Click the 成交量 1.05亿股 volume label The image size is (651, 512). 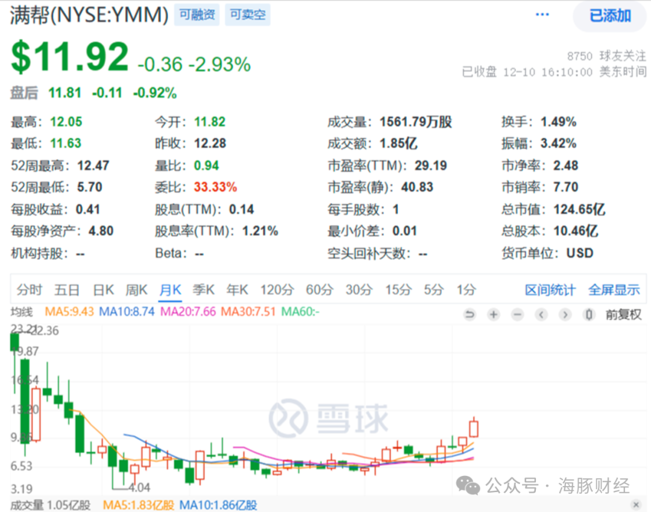[51, 505]
